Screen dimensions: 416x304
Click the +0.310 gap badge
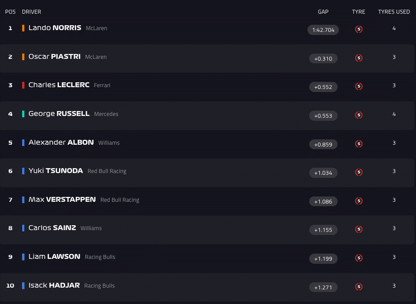(323, 58)
